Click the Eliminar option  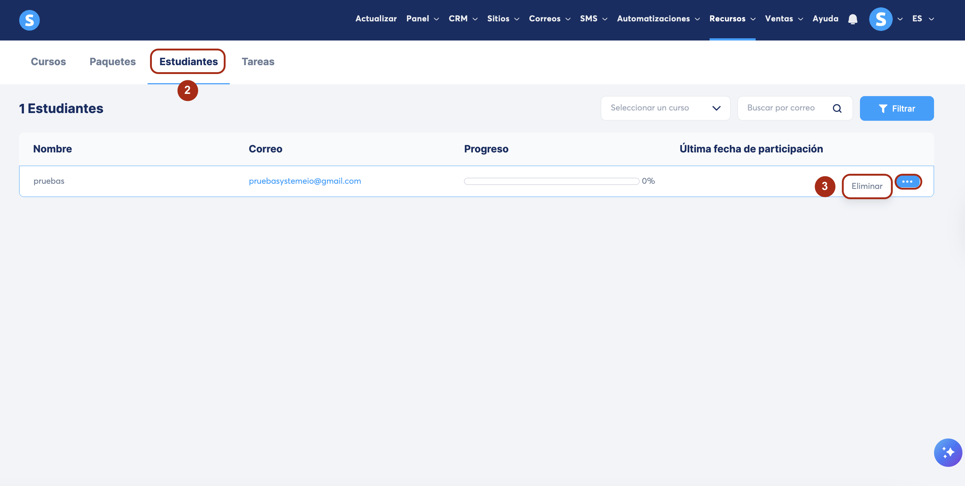[867, 186]
